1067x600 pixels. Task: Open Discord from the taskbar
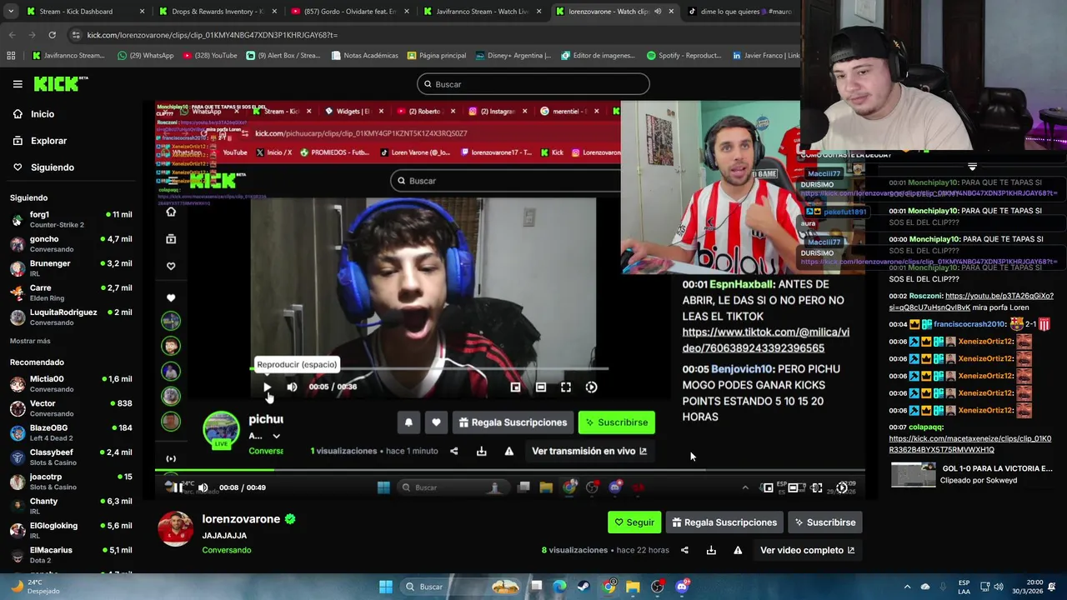pyautogui.click(x=682, y=587)
